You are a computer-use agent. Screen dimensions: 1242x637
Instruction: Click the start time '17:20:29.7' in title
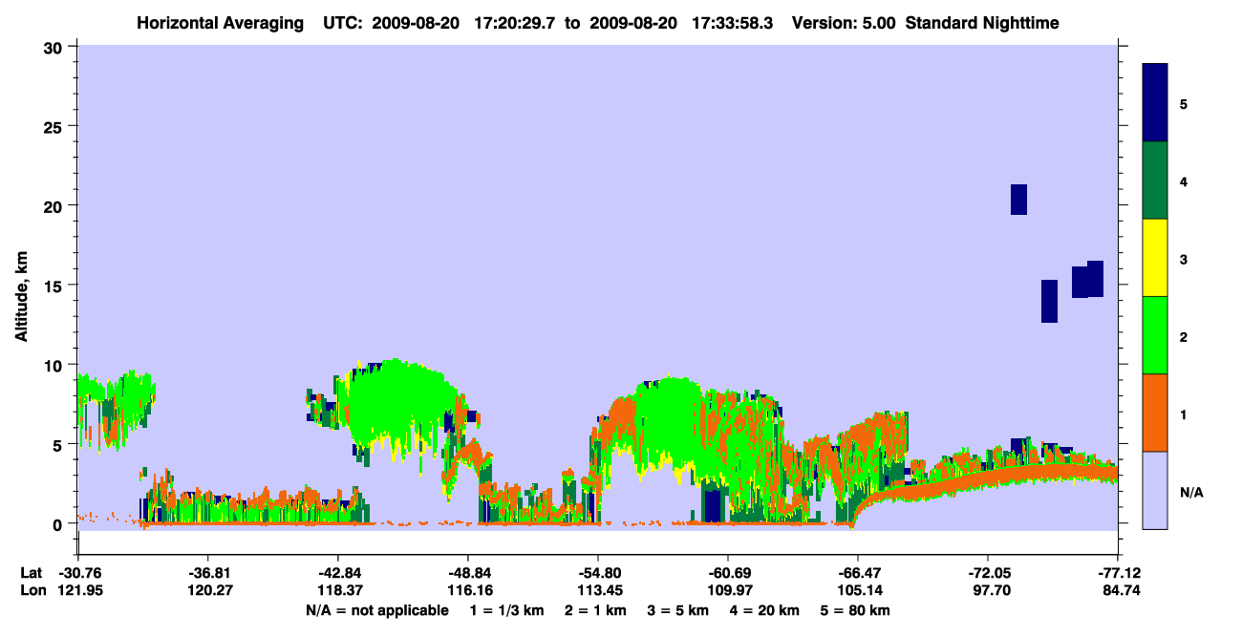pyautogui.click(x=514, y=22)
